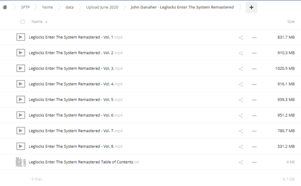The image size is (301, 186).
Task: Open Leglocks Enter The System Remastered - Vol. 8.mp4
Action: [x=76, y=146]
